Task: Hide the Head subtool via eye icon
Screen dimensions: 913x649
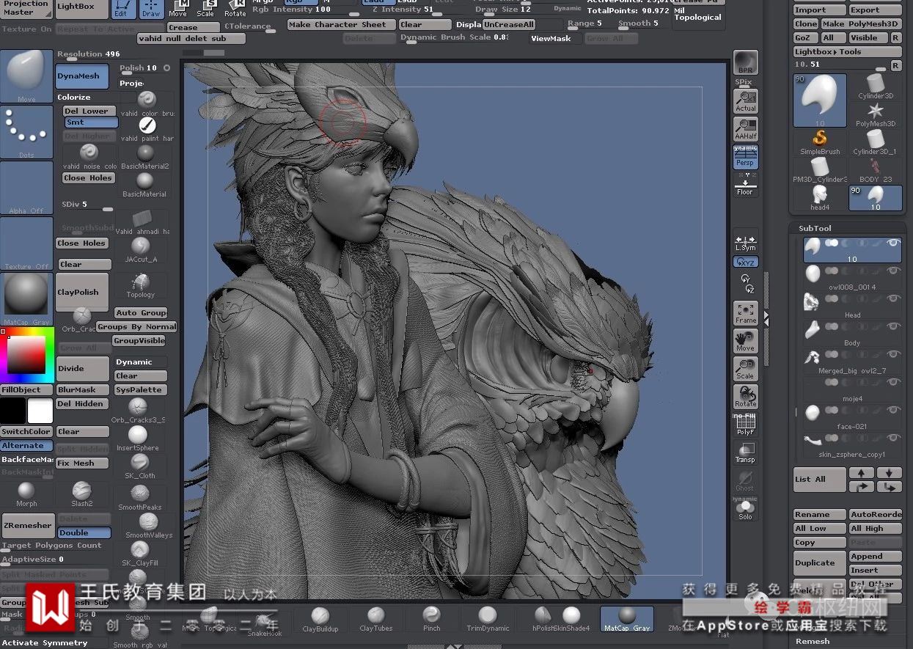Action: (x=892, y=298)
